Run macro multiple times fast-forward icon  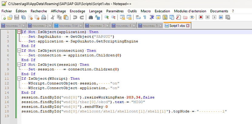coord(221,17)
